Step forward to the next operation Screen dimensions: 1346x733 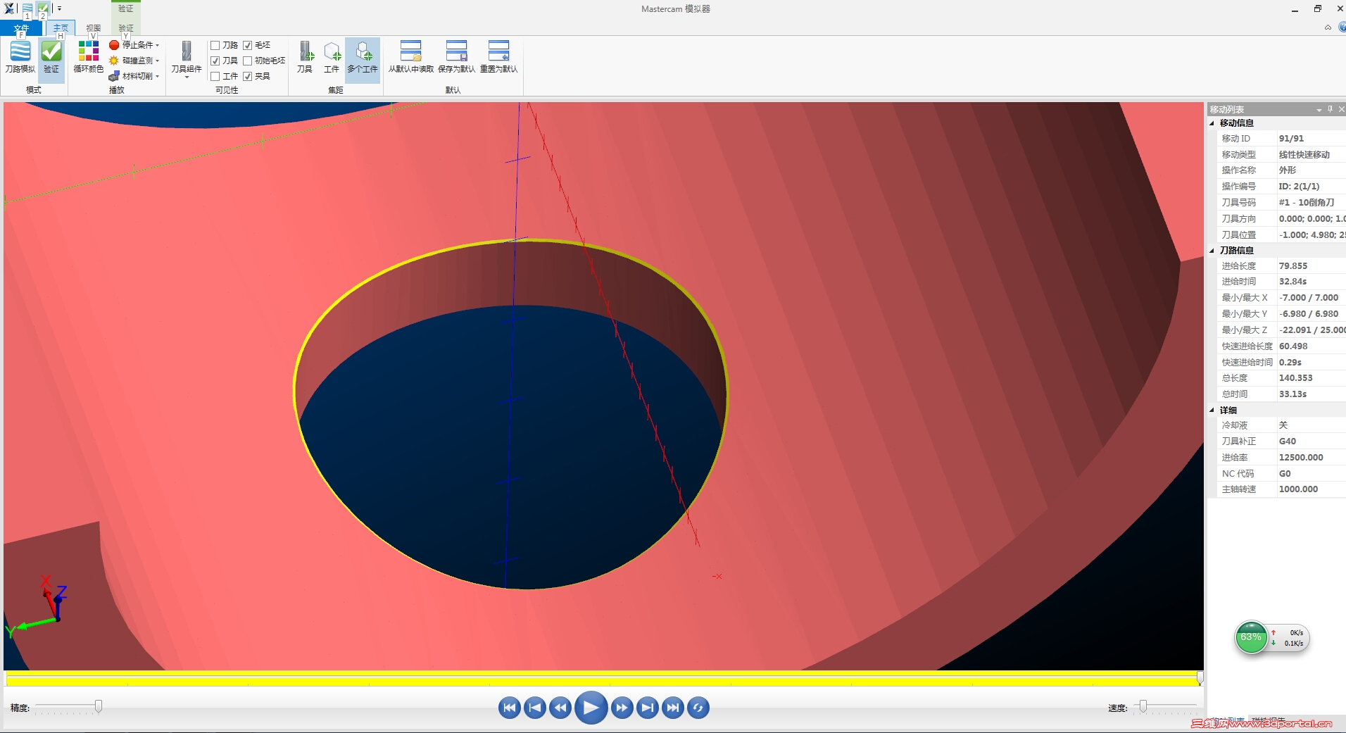click(647, 708)
